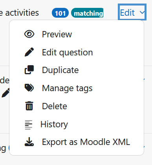Click the download icon for Export as Moodle XML
This screenshot has height=165, width=152.
(29, 142)
